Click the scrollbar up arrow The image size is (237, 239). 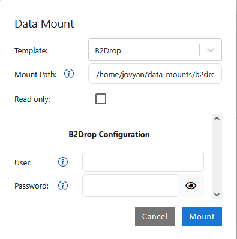click(x=217, y=119)
